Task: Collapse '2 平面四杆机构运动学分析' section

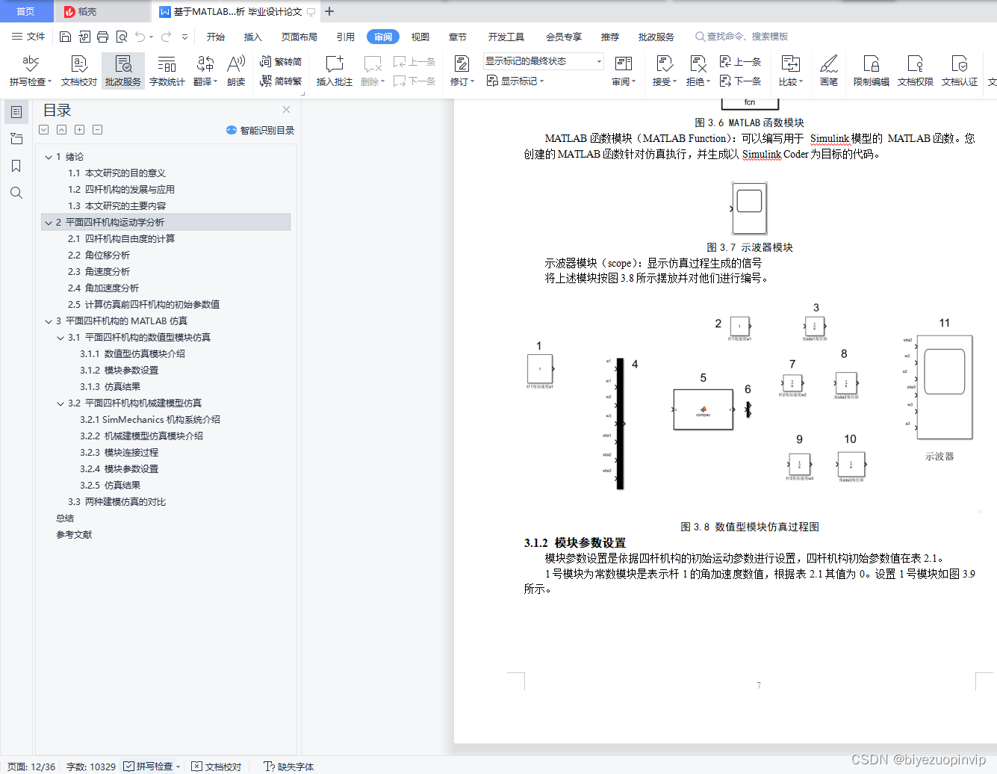Action: tap(49, 223)
